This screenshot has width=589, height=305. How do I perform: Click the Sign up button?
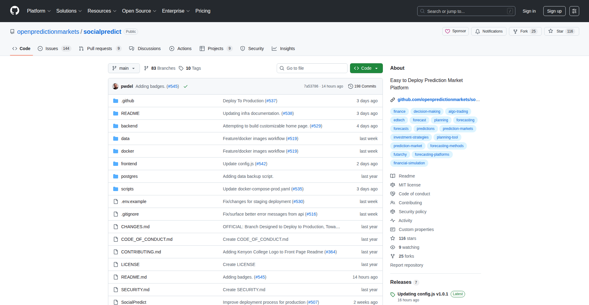[554, 11]
